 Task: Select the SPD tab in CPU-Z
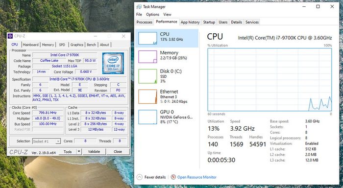62,45
